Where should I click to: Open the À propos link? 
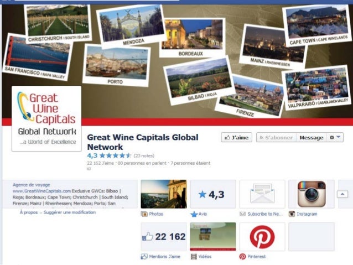(29, 212)
